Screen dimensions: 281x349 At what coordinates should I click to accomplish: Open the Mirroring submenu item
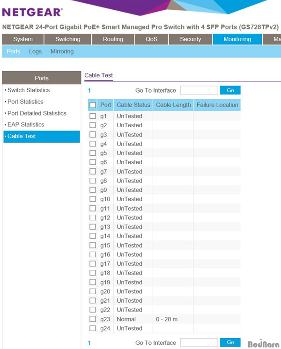pyautogui.click(x=62, y=51)
